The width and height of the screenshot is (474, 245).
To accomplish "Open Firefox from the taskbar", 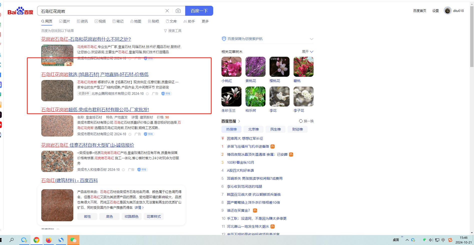I will (49, 240).
